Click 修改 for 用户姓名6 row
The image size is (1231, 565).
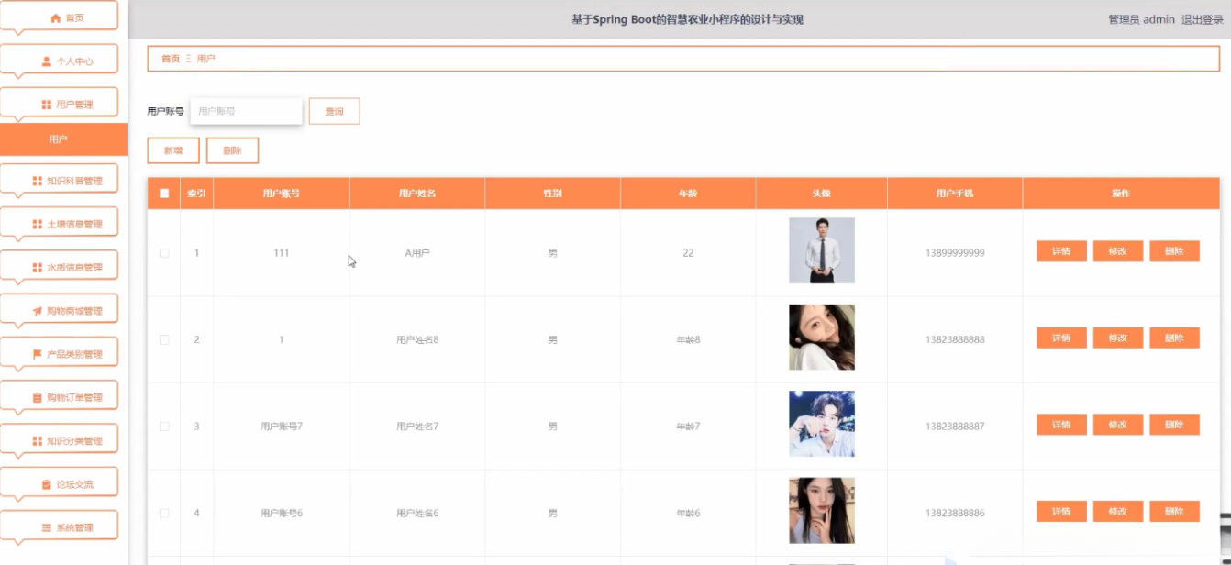[1118, 511]
